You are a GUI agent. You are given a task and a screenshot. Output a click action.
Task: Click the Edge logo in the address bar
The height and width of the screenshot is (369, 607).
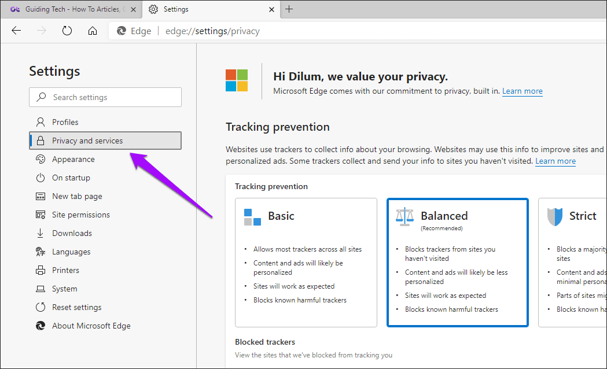(x=122, y=31)
